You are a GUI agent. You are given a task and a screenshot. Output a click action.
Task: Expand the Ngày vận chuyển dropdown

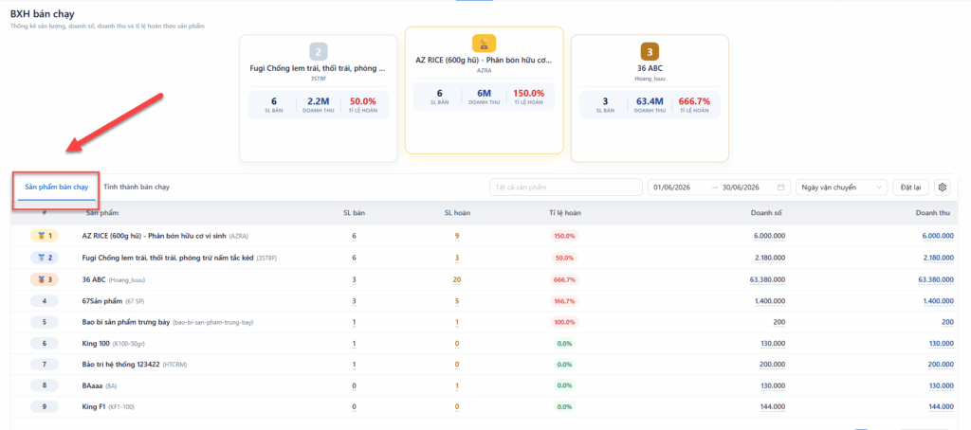(x=842, y=187)
